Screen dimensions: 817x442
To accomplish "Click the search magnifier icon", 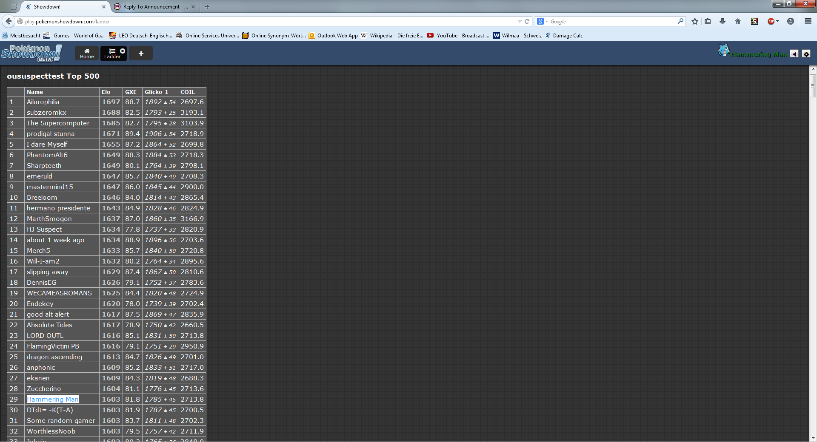I will coord(680,21).
